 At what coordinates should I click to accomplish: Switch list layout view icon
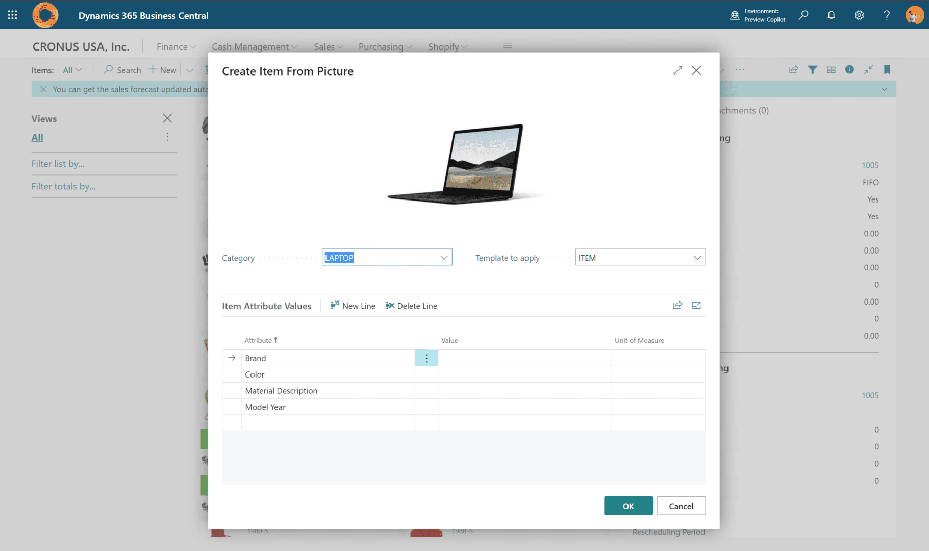[831, 70]
